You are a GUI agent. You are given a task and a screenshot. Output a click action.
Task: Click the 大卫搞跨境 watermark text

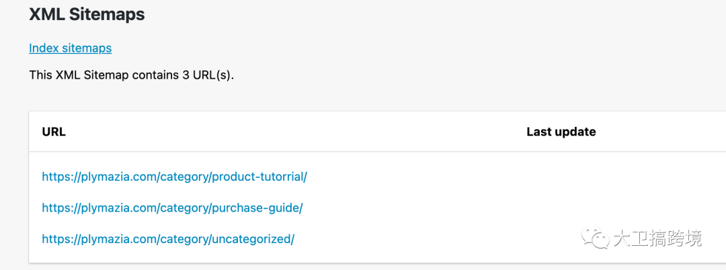(657, 238)
